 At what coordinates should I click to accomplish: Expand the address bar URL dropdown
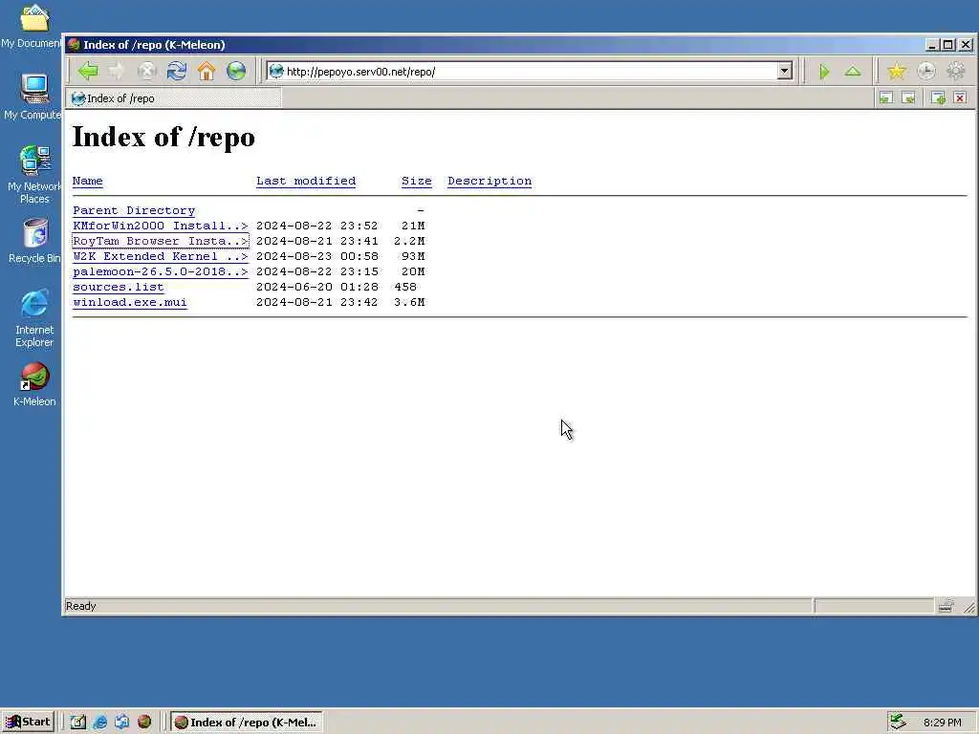click(785, 71)
